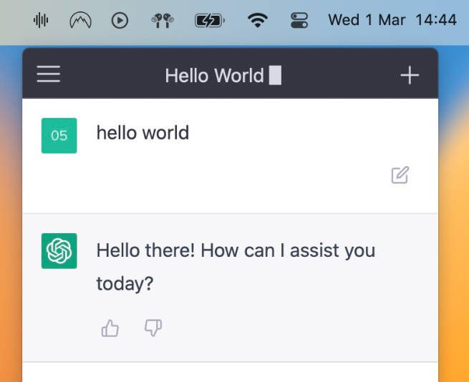The width and height of the screenshot is (469, 382).
Task: Click the 'hello world' user message text
Action: pos(142,133)
